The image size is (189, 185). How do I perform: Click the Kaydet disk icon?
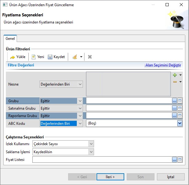coord(50,57)
